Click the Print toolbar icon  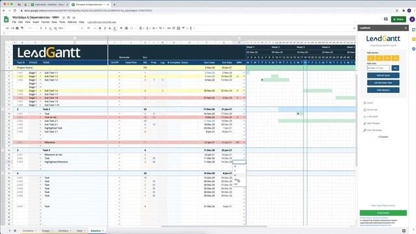pos(18,28)
